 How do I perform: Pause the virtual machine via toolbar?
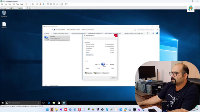[27, 4]
